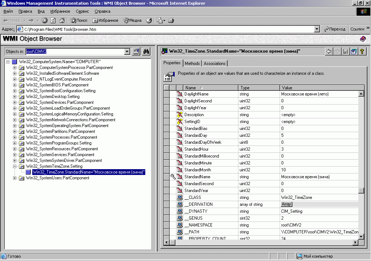
Task: Click the Ссылки links toolbar label
Action: tap(357, 29)
